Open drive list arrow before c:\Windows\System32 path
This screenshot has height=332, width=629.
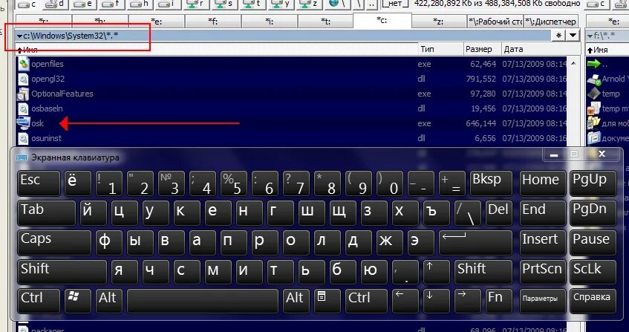(x=19, y=36)
